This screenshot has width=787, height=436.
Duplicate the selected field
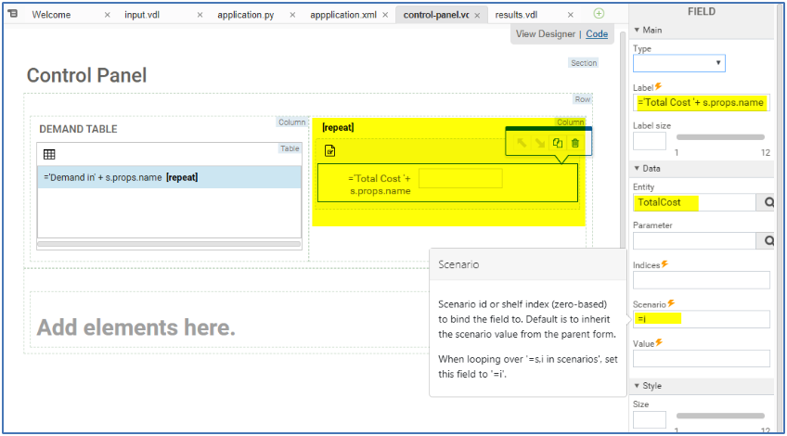(557, 143)
